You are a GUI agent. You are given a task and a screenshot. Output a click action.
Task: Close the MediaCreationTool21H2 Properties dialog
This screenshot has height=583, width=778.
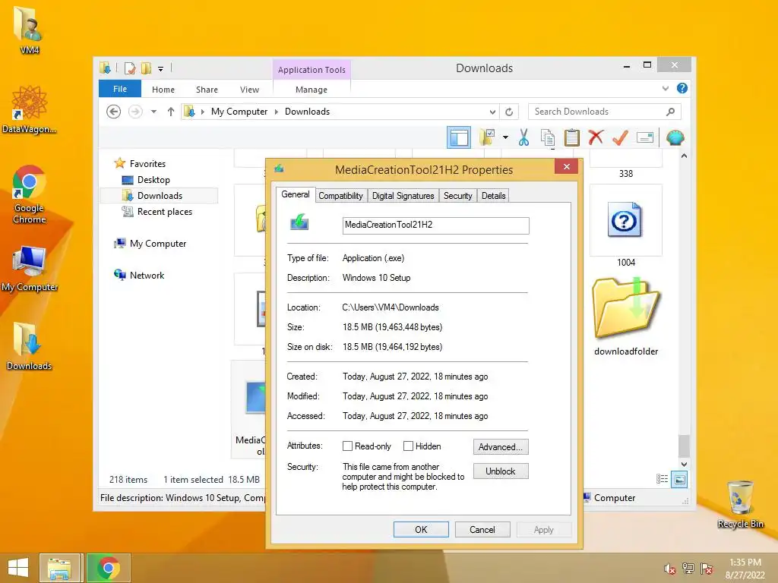pos(567,166)
